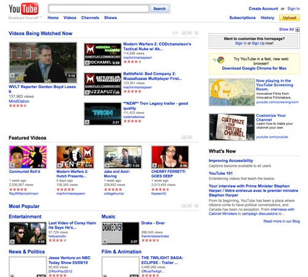Open collegehumor channel link
Image resolution: width=308 pixels, height=277 pixels.
(x=114, y=193)
